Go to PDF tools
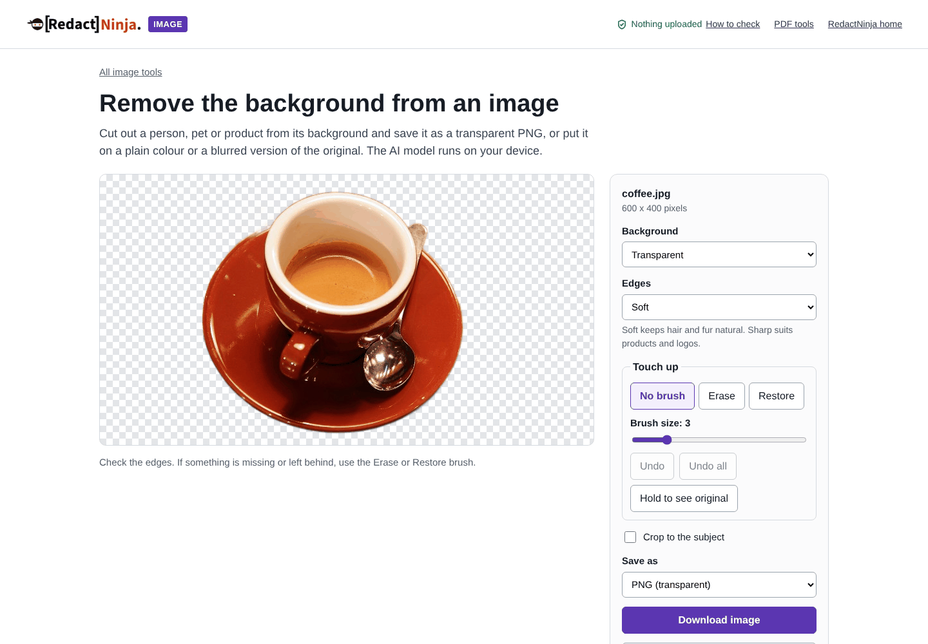The width and height of the screenshot is (928, 644). pyautogui.click(x=794, y=24)
